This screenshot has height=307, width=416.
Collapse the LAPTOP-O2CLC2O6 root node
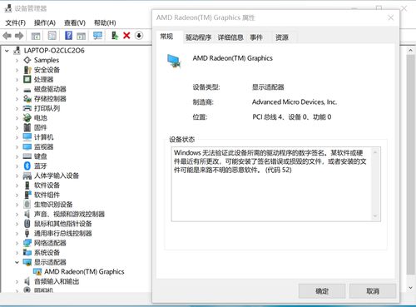point(7,51)
